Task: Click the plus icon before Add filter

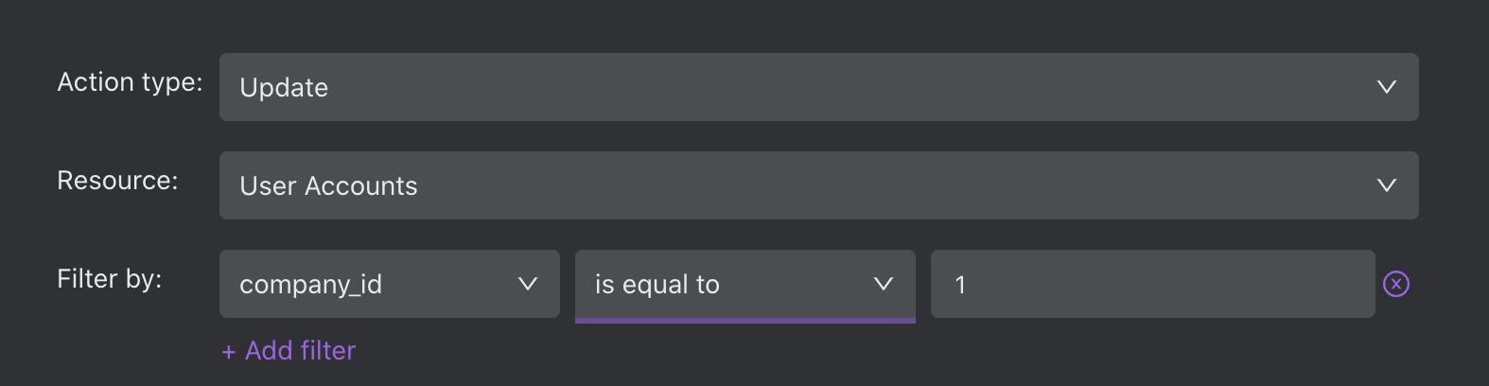Action: click(228, 352)
